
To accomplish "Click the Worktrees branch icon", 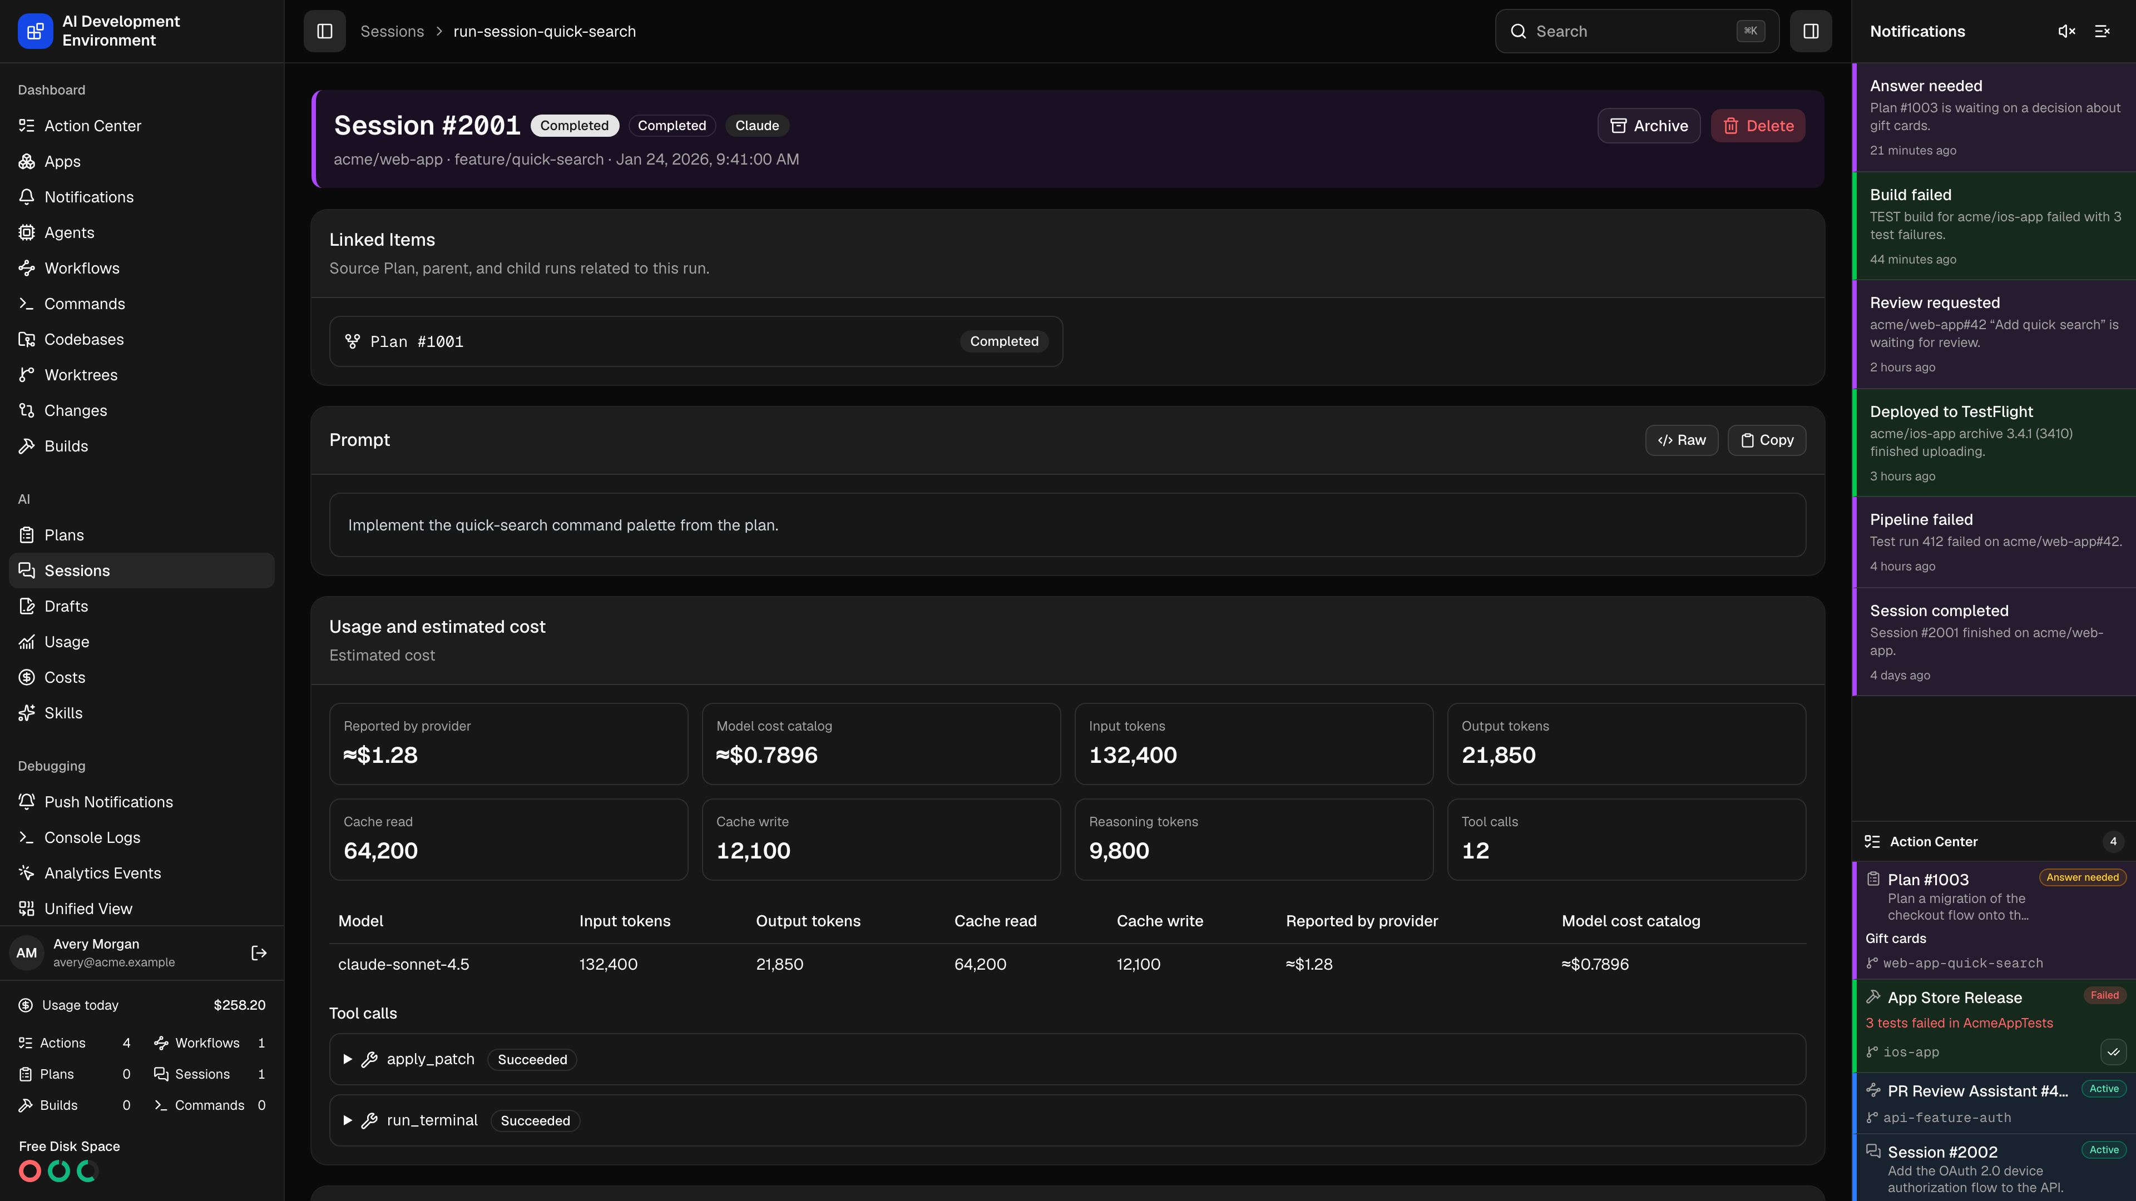I will [27, 375].
